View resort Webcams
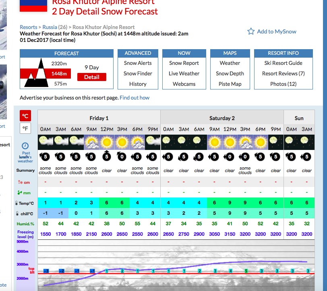 point(184,84)
